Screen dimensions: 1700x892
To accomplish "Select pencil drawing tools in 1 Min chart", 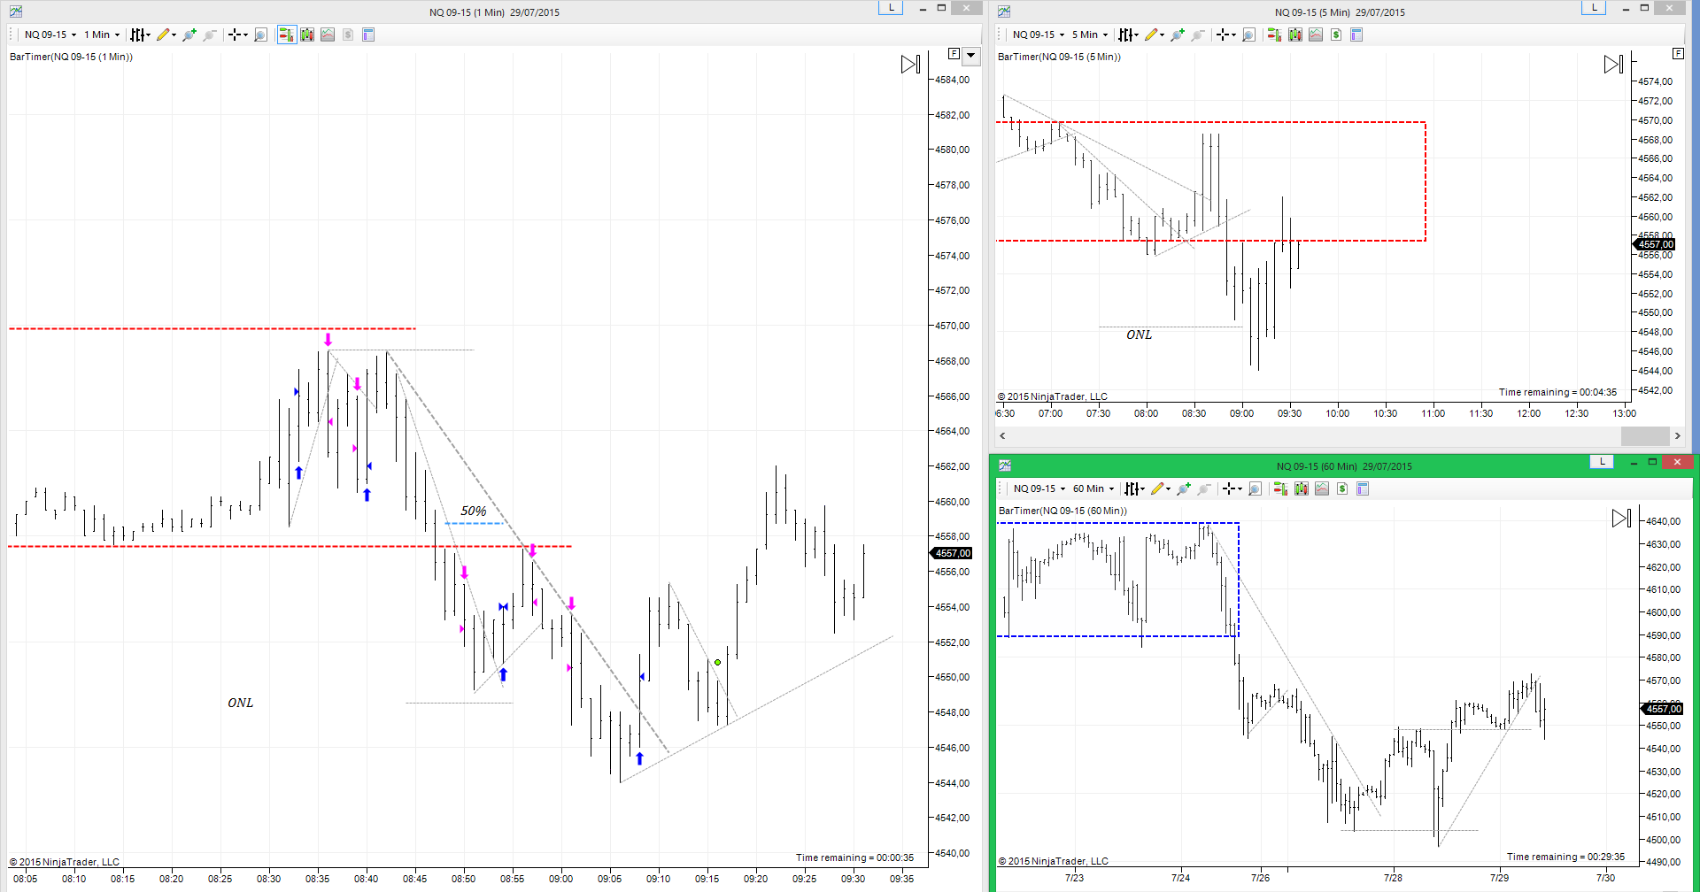I will pos(166,35).
